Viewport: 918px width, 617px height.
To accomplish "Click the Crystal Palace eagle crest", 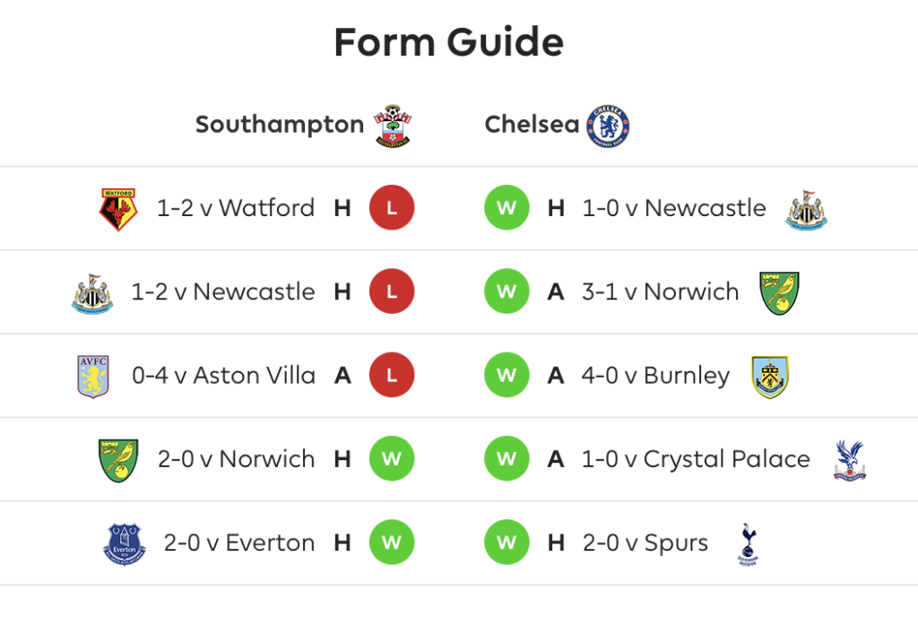I will click(850, 460).
